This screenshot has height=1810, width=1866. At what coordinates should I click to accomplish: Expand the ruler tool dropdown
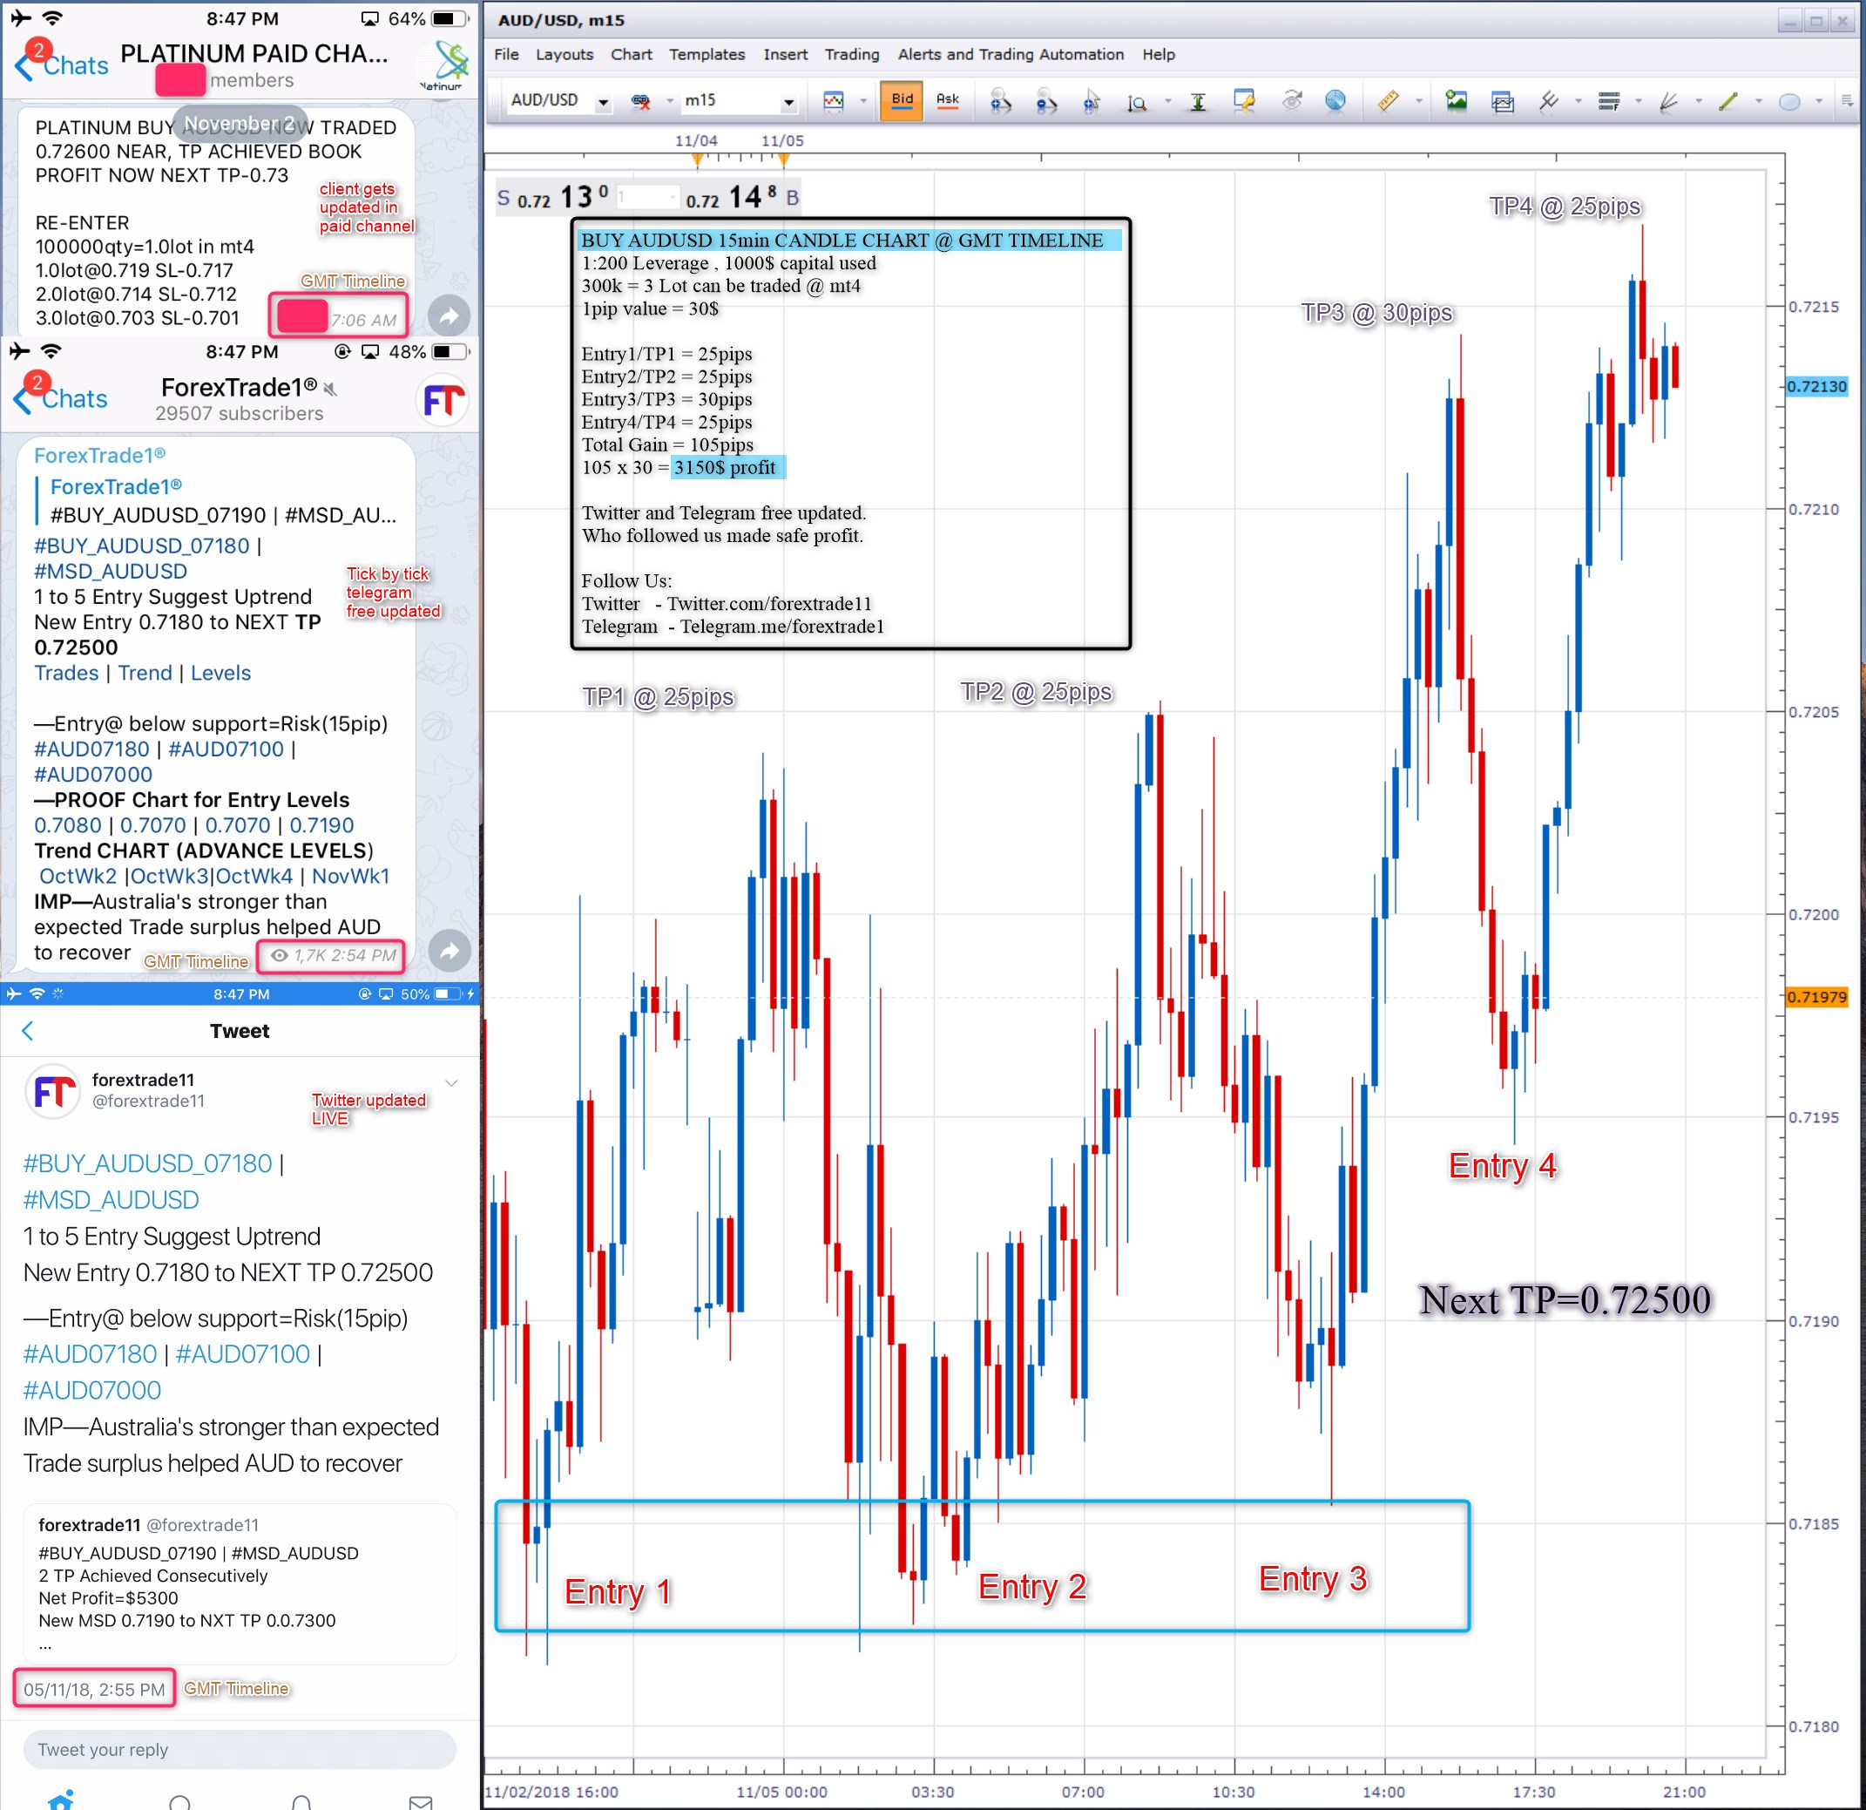coord(1418,101)
